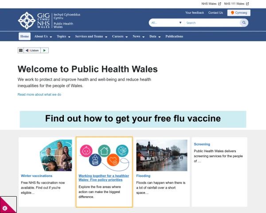Click the search magnifier button
Viewport: 266px width, 213px height.
(244, 23)
